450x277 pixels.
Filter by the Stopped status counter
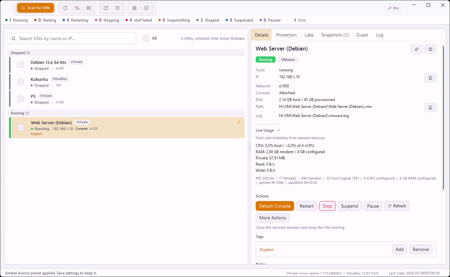coord(208,20)
